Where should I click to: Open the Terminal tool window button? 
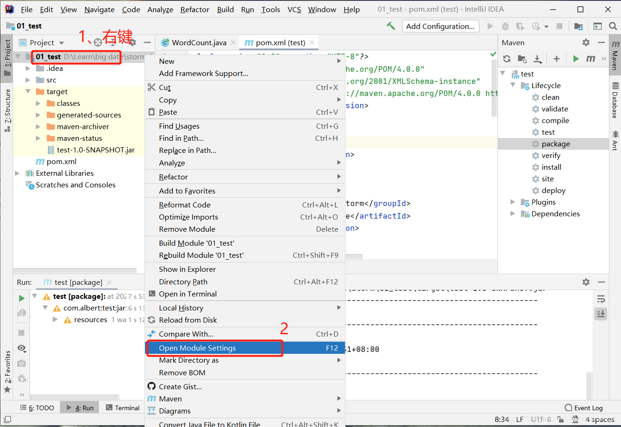coord(123,407)
